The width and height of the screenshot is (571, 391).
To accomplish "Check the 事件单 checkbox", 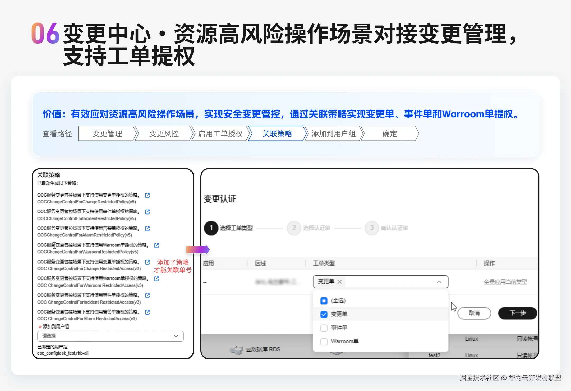I will point(324,328).
